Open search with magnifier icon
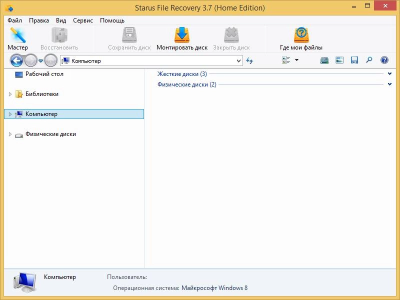The height and width of the screenshot is (300, 400). 369,60
